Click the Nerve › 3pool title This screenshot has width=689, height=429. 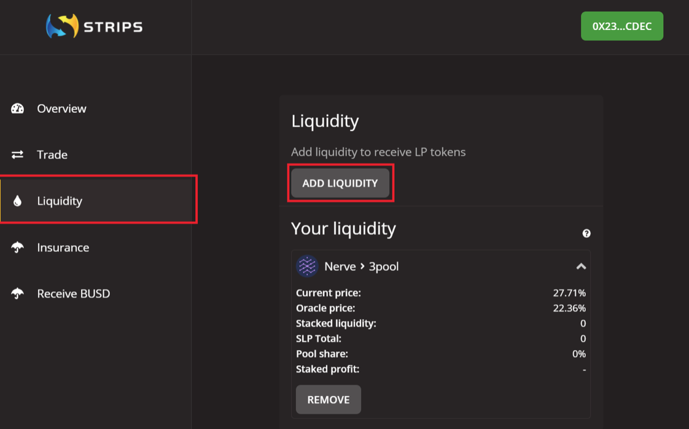[361, 266]
